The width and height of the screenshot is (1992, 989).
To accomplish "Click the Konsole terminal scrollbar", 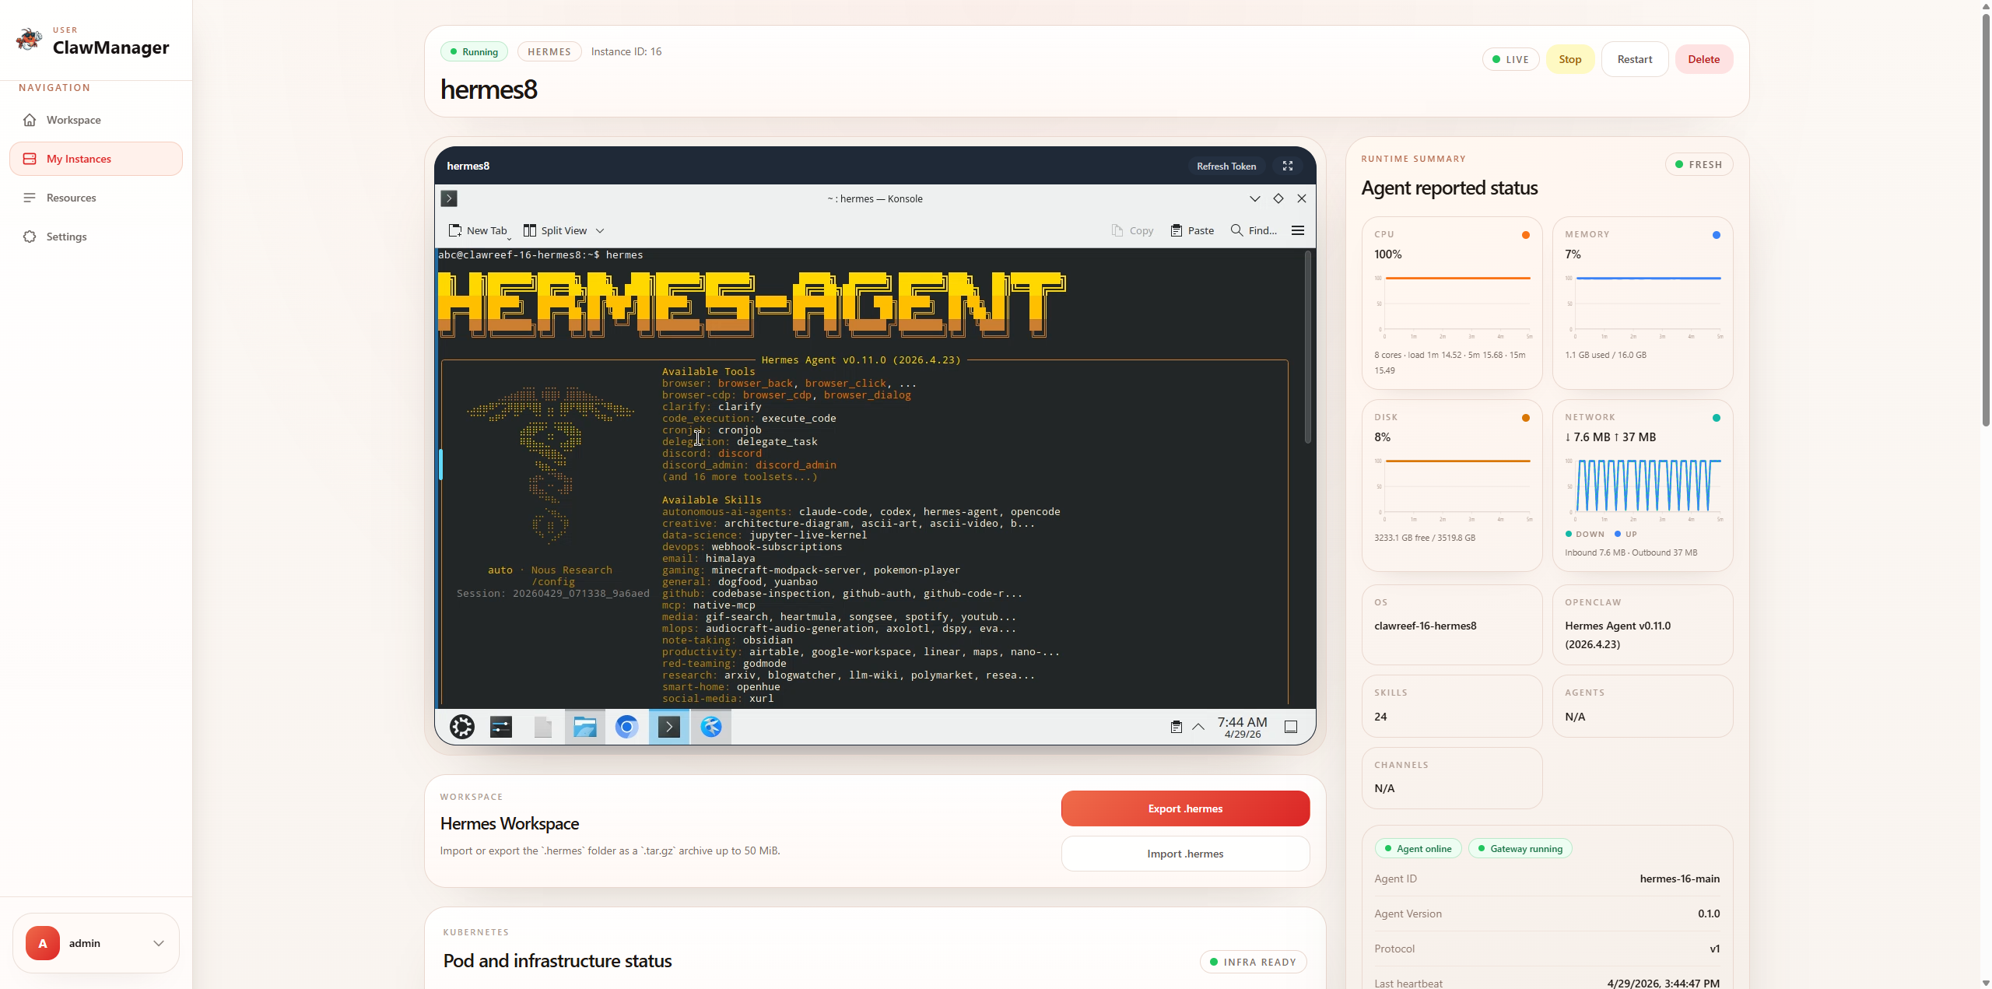I will [1308, 347].
